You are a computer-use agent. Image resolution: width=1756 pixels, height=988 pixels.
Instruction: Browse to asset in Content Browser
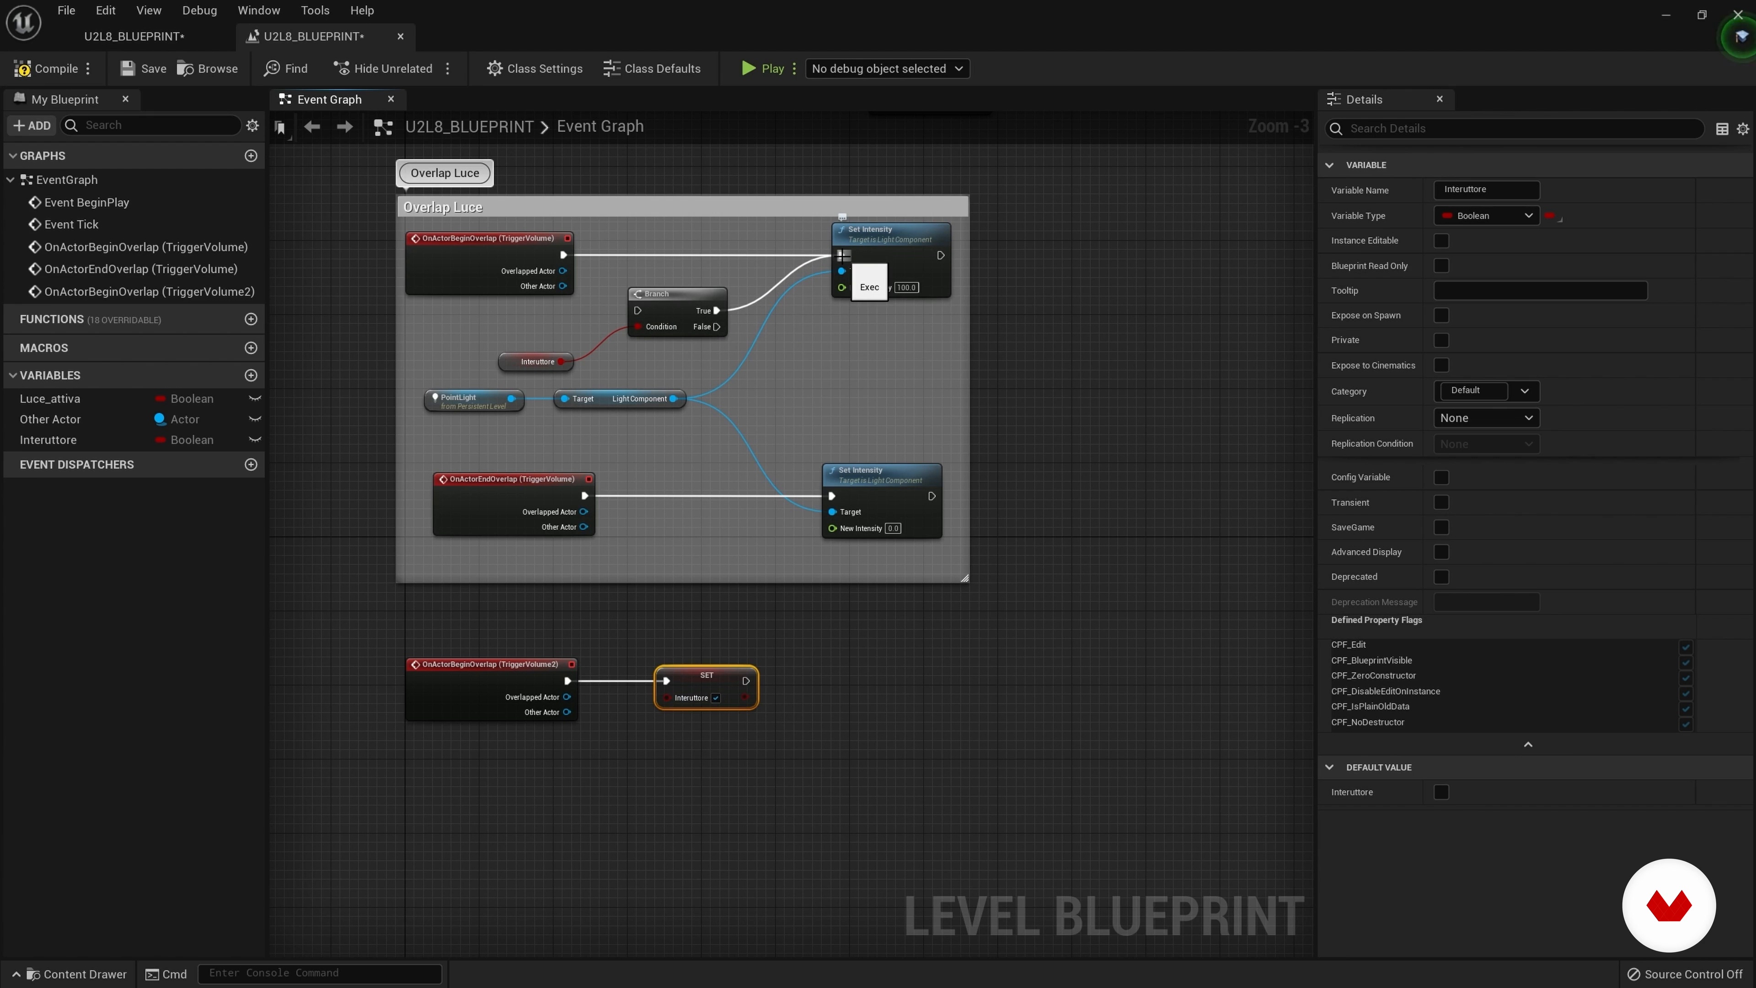[x=207, y=68]
